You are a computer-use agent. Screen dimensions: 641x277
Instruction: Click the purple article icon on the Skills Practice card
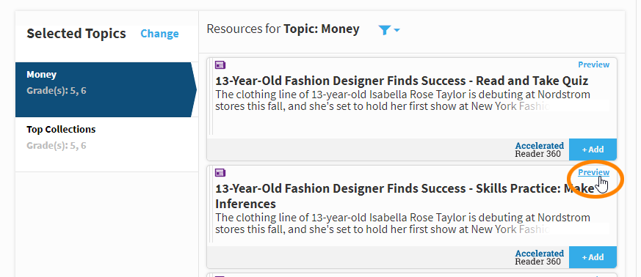point(220,172)
